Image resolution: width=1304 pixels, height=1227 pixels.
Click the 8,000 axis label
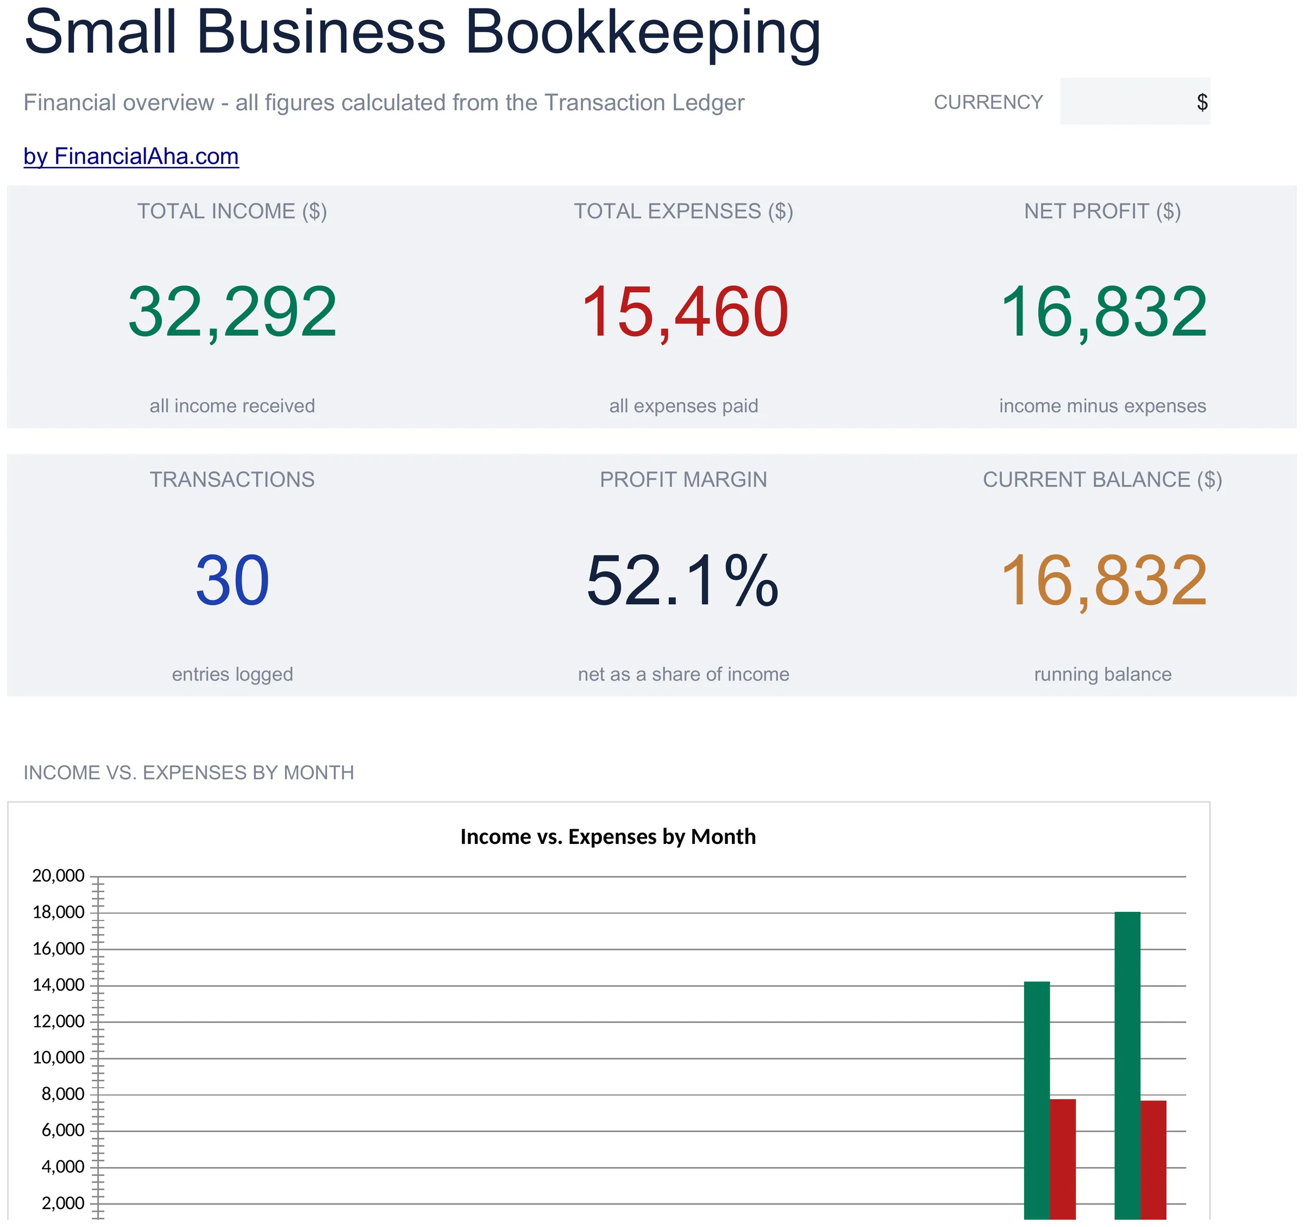63,1094
